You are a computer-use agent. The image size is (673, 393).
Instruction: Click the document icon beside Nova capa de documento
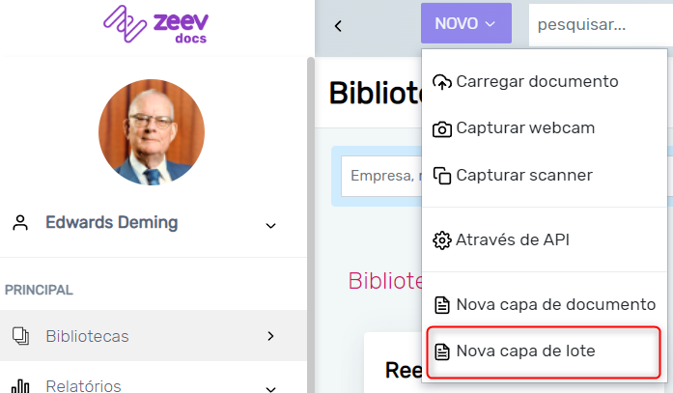[442, 305]
